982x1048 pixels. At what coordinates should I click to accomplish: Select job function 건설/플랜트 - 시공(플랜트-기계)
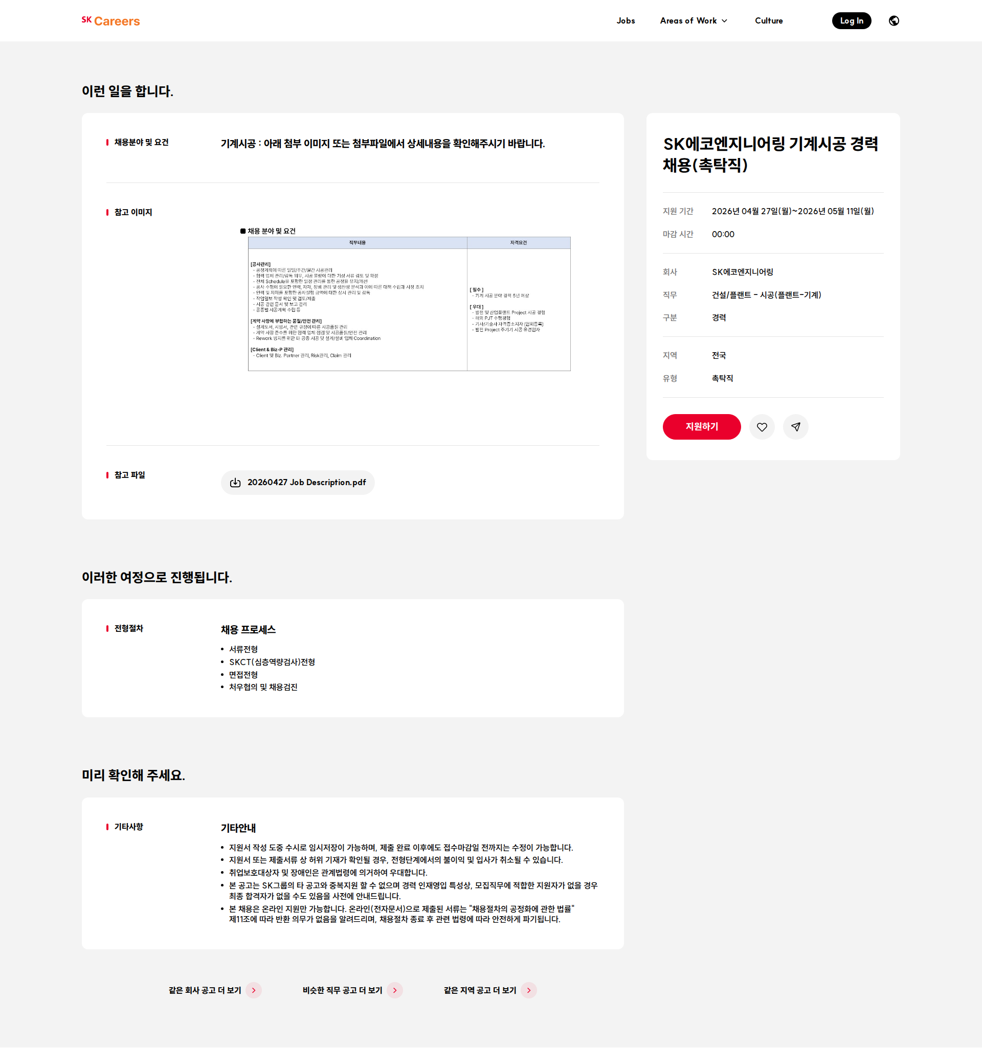click(766, 294)
